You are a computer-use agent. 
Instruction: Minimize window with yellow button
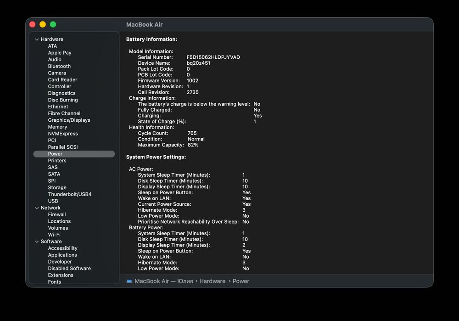tap(43, 24)
